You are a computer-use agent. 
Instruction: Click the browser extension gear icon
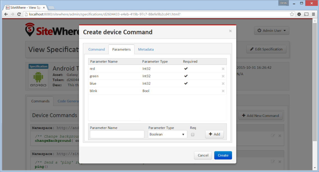pos(299,14)
